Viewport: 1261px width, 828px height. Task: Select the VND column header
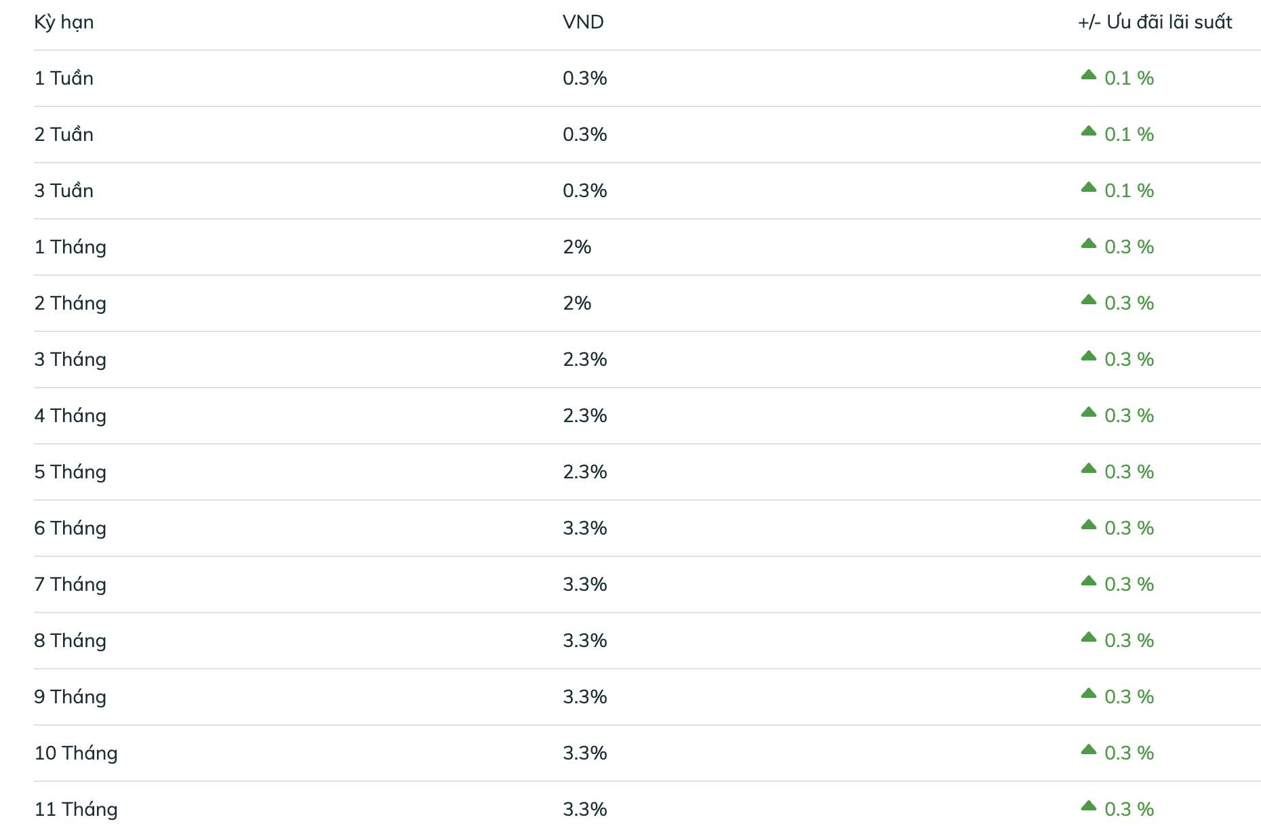pos(583,22)
